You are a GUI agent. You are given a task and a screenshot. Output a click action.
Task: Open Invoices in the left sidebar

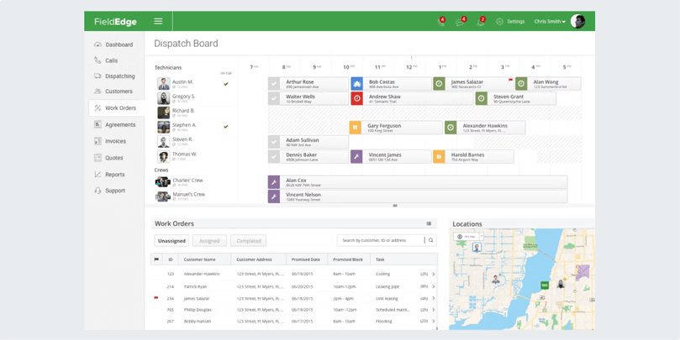(115, 141)
